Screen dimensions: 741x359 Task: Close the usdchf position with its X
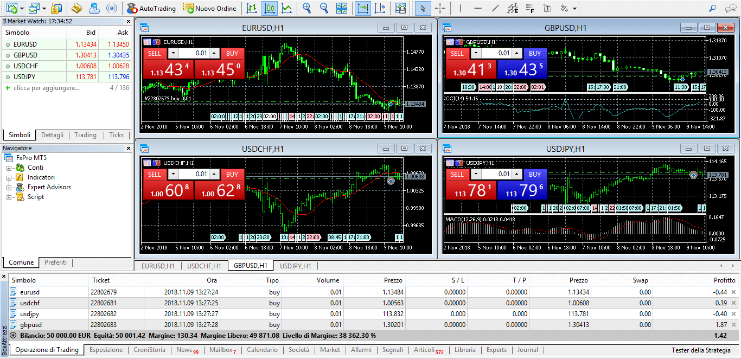(x=734, y=303)
